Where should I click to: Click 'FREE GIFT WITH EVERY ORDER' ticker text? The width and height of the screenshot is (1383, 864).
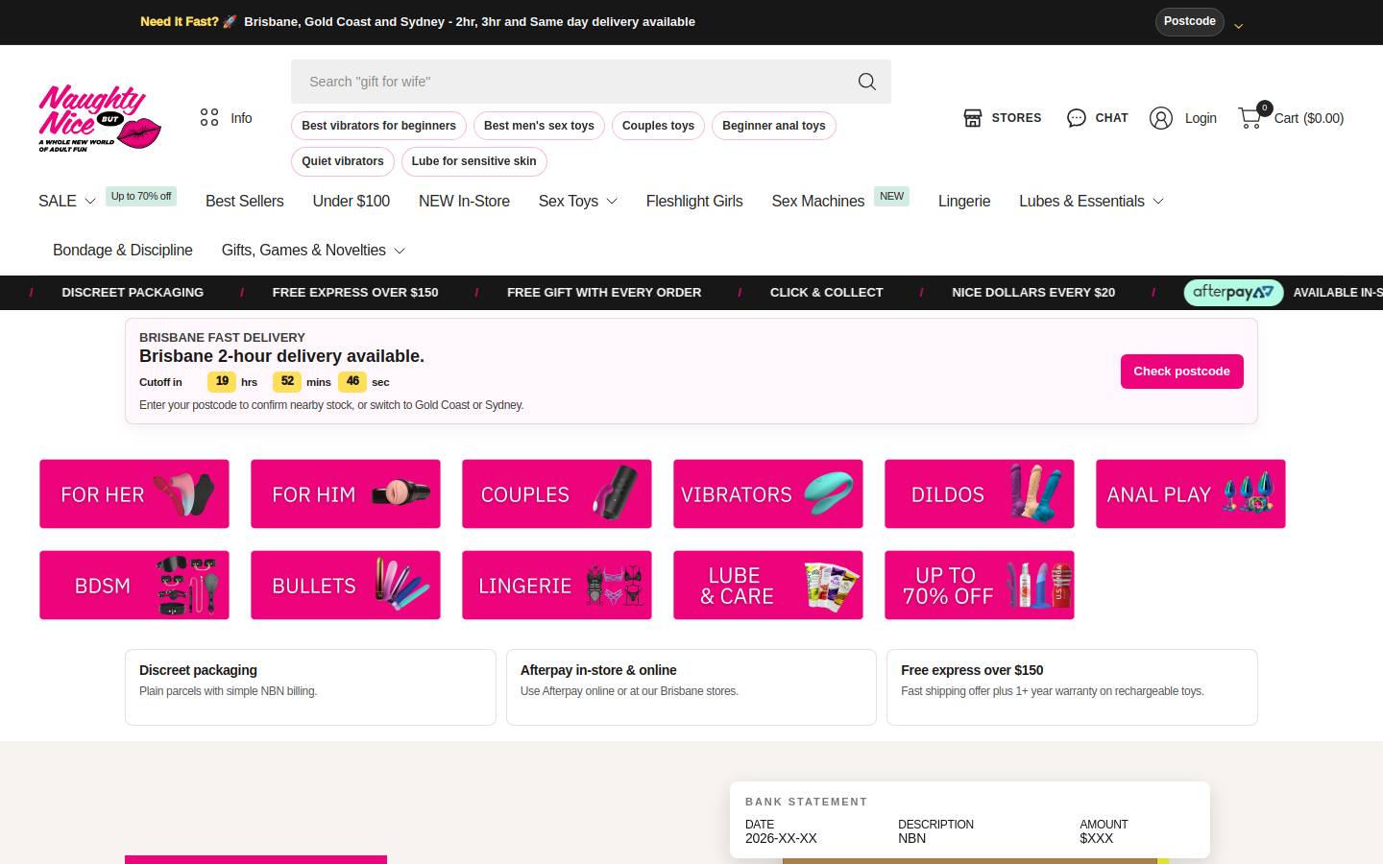(x=604, y=293)
